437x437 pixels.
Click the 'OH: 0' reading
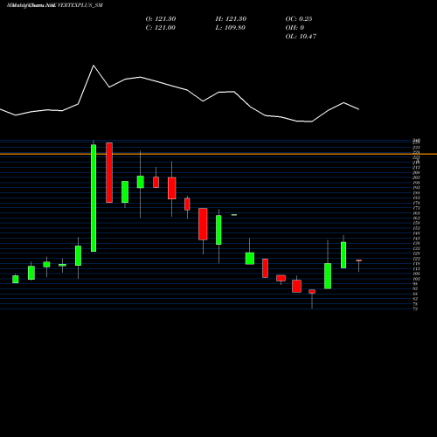coord(295,28)
